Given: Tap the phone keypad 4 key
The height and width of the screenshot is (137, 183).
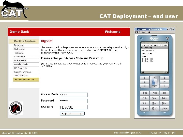Looking at the screenshot, I should (x=145, y=98).
